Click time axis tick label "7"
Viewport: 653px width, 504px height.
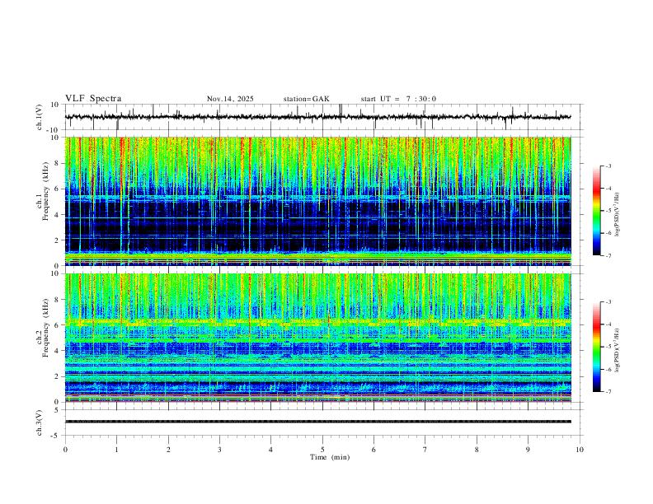tap(425, 450)
